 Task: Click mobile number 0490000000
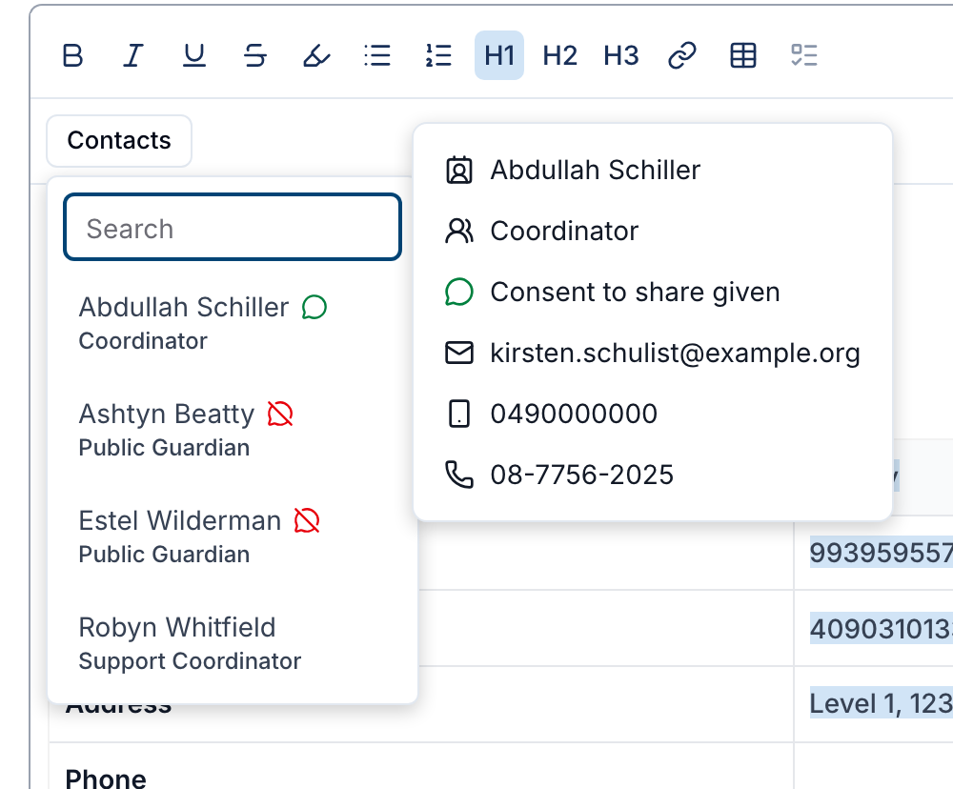[574, 414]
